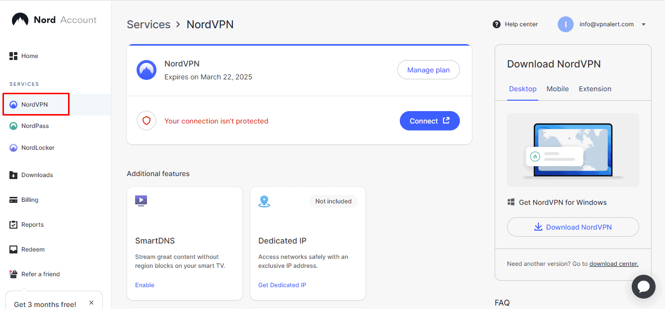Click the laptop illustration thumbnail
Viewport: 665px width, 309px height.
[x=573, y=150]
